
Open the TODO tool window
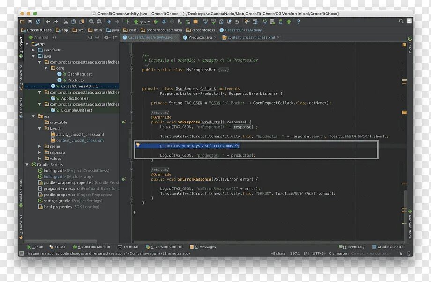(57, 247)
